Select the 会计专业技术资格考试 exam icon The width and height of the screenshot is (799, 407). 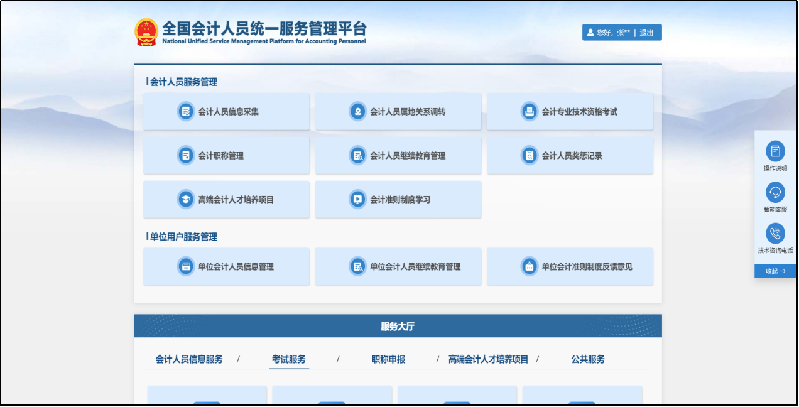530,111
